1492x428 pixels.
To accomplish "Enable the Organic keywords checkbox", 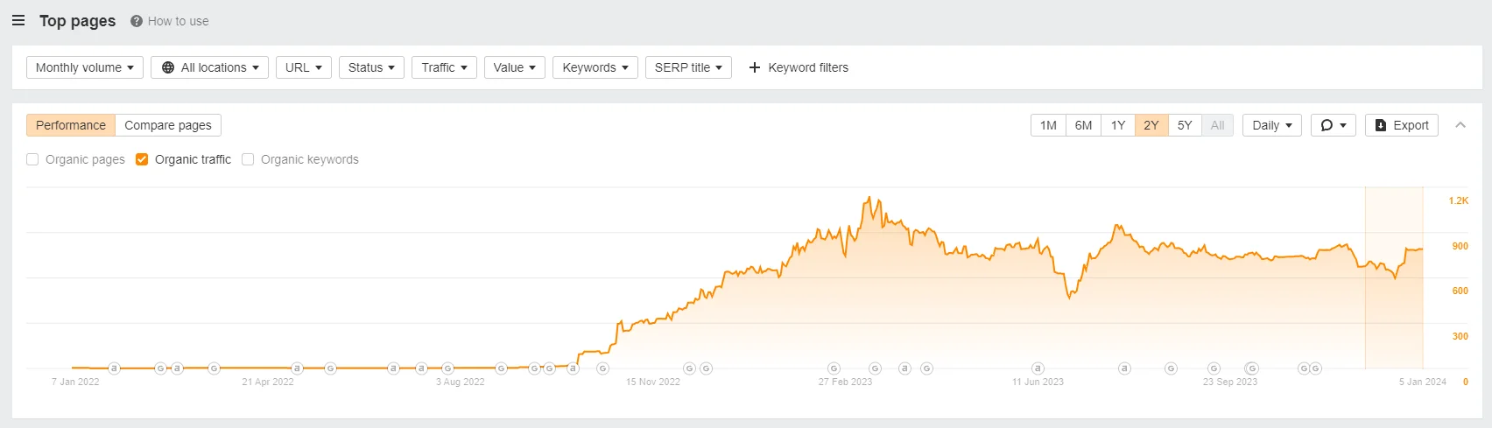I will [x=248, y=159].
